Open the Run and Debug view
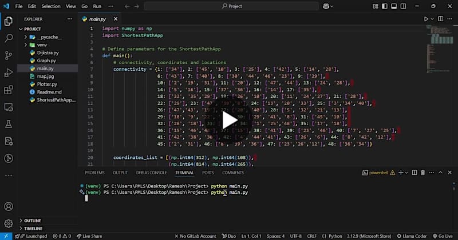Screen dimensions: 458x240 point(9,73)
